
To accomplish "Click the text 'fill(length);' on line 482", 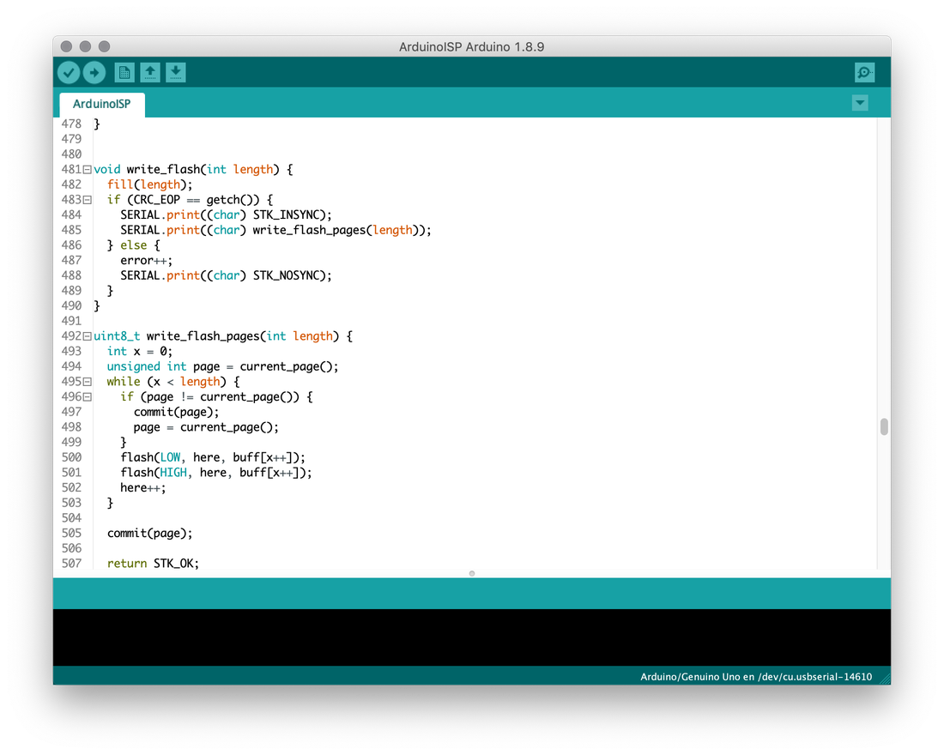I will pos(150,184).
